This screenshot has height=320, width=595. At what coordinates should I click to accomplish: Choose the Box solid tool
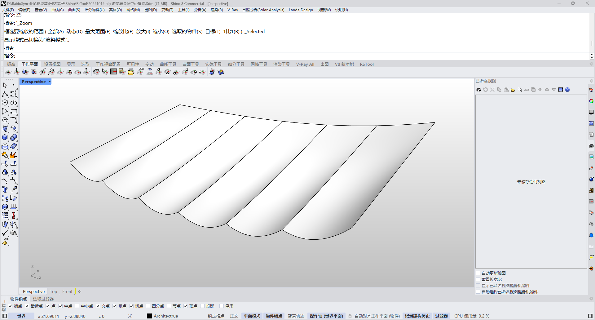tap(5, 137)
